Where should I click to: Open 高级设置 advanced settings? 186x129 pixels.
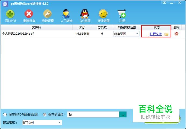(48, 14)
